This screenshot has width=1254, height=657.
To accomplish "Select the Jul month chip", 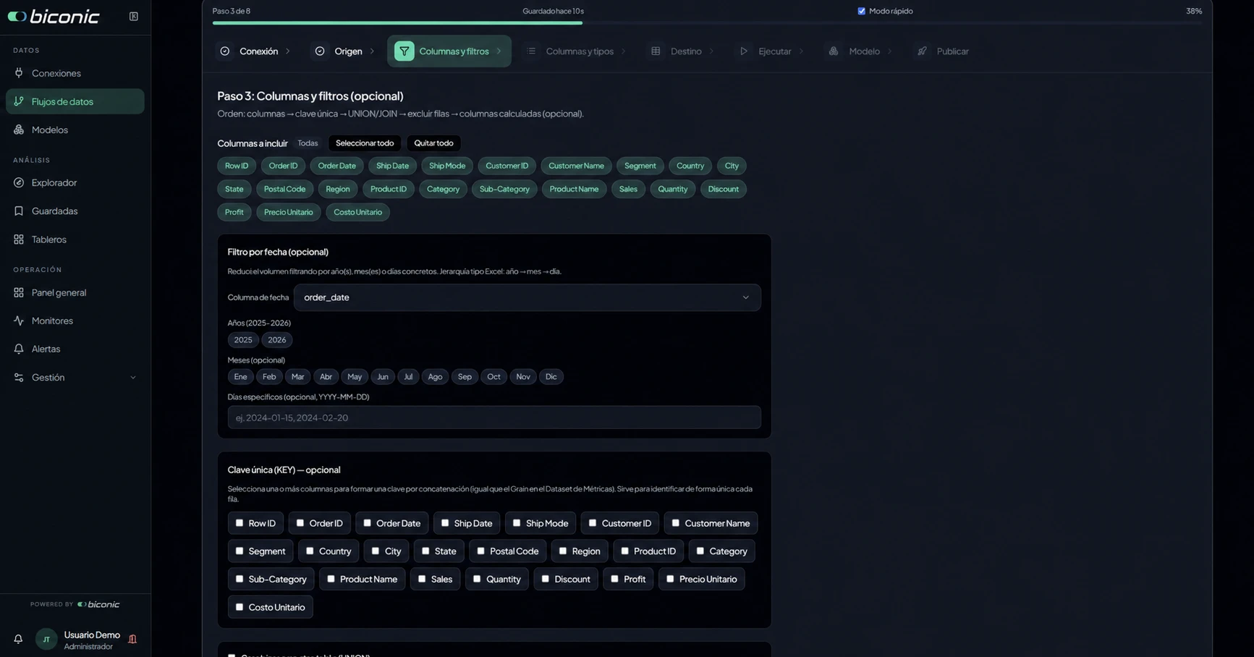I will 408,377.
